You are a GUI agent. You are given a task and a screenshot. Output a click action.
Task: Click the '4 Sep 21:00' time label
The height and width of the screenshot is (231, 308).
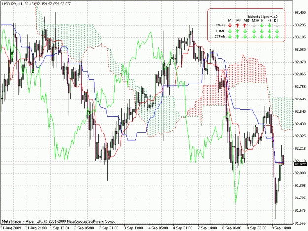(x=183, y=228)
